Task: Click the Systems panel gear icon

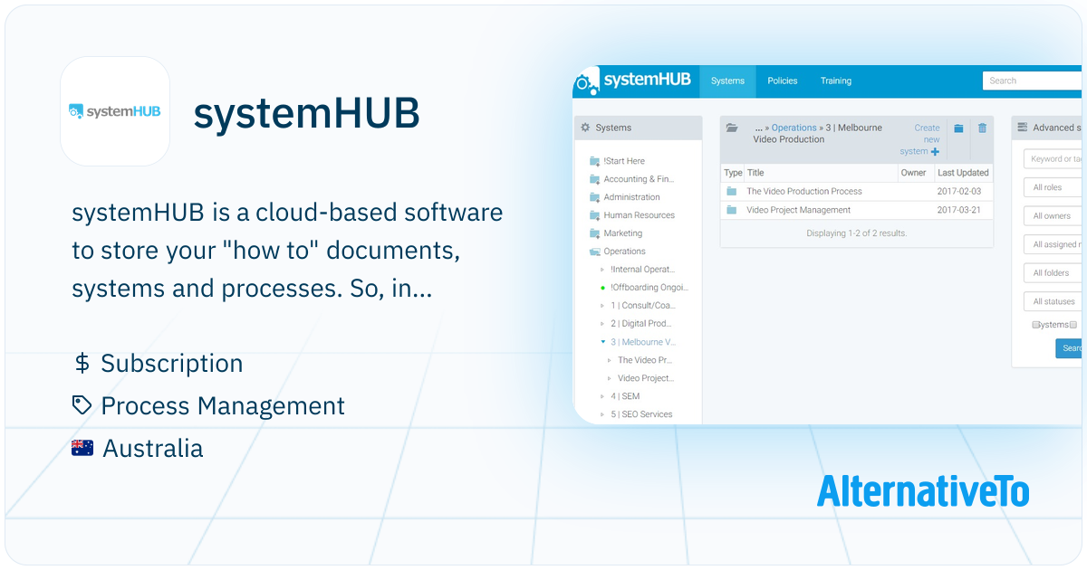Action: [585, 128]
